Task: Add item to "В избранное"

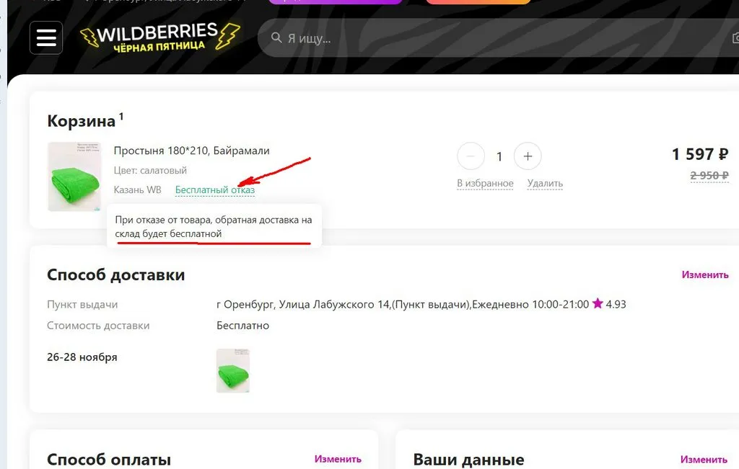Action: click(x=485, y=183)
